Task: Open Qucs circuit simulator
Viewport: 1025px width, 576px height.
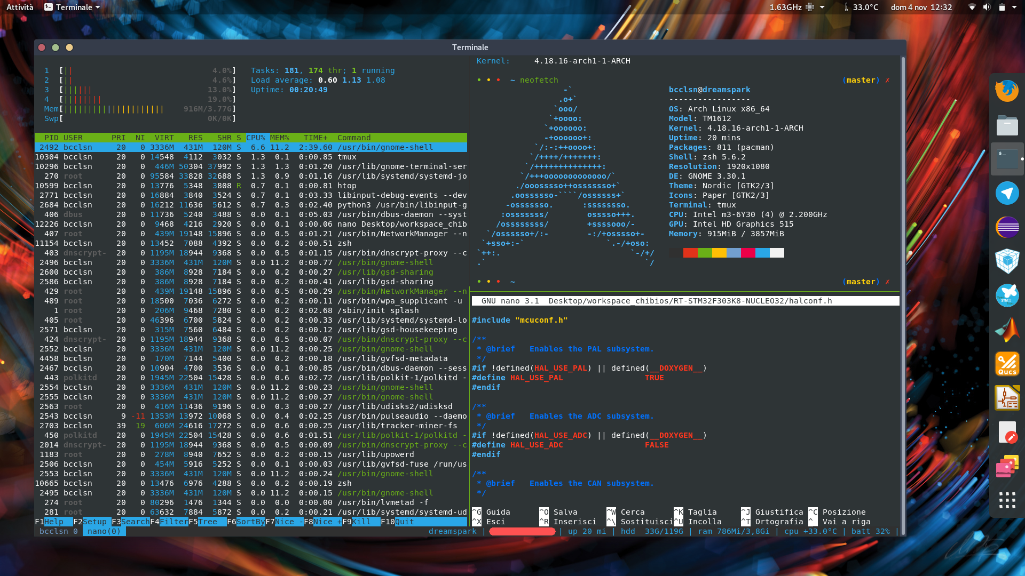Action: pos(1007,364)
